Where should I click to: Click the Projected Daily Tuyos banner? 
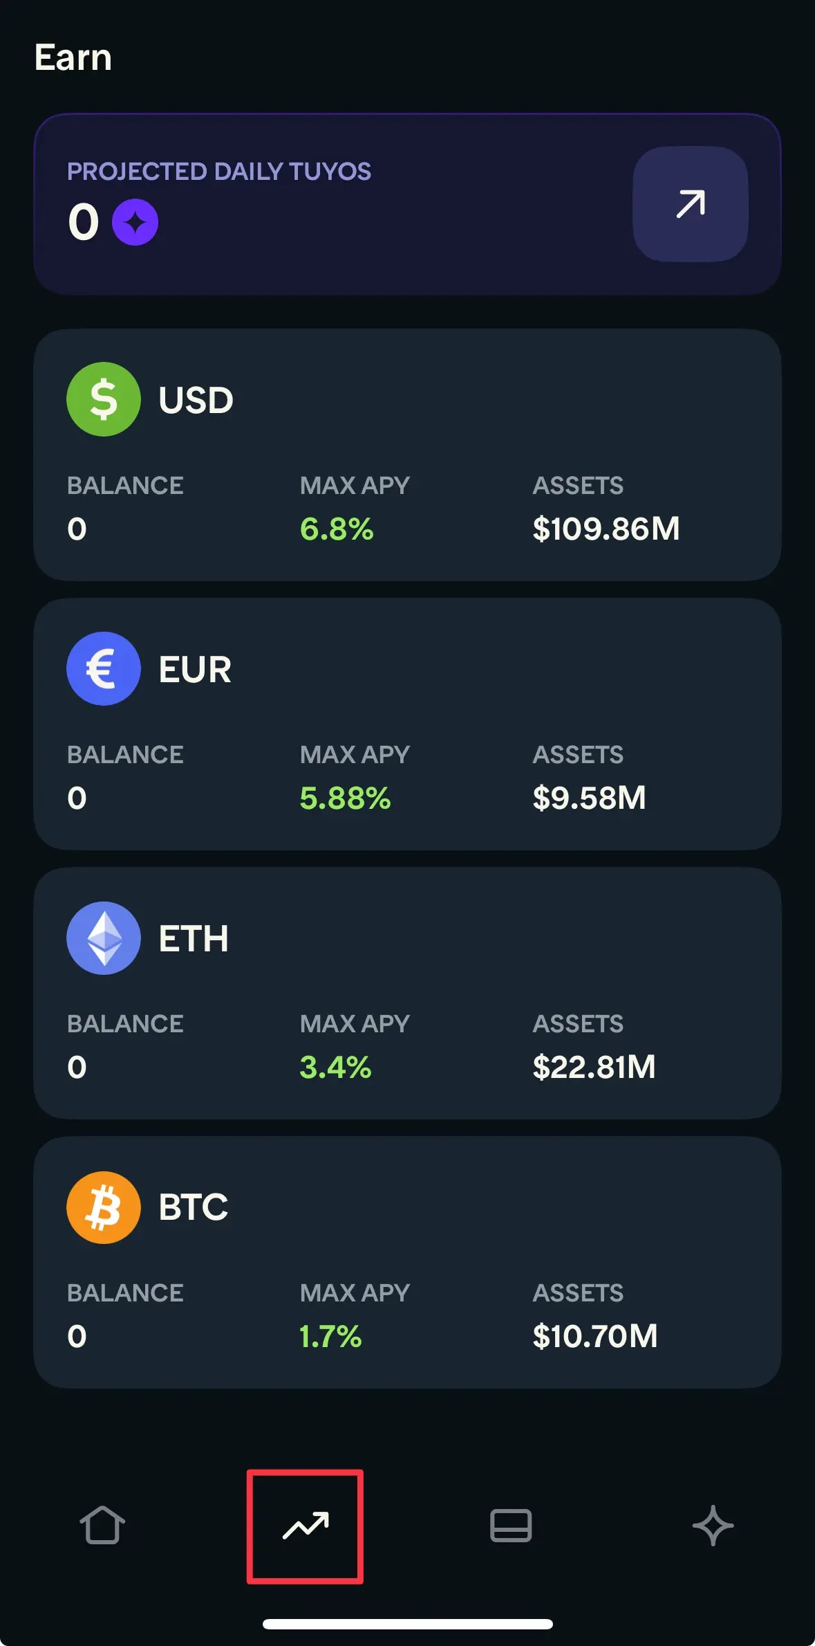[407, 204]
